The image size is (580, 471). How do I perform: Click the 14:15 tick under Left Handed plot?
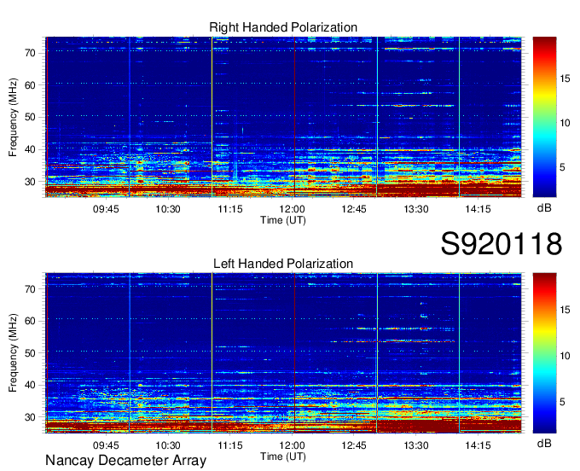click(478, 445)
